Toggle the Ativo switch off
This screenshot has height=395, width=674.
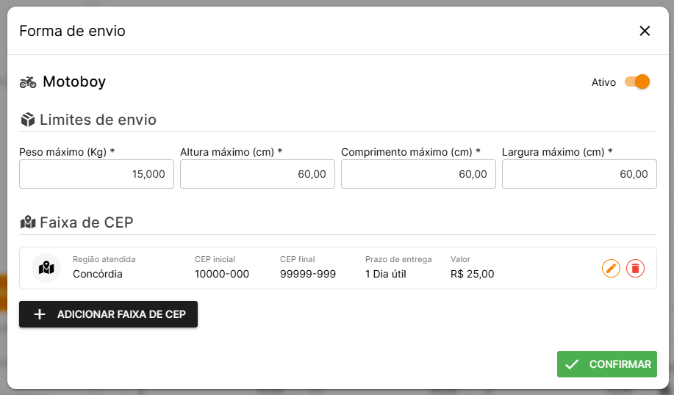[x=637, y=81]
